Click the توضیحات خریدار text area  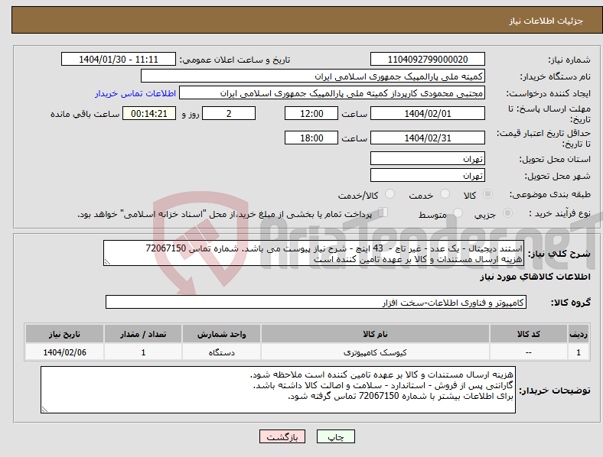278,391
